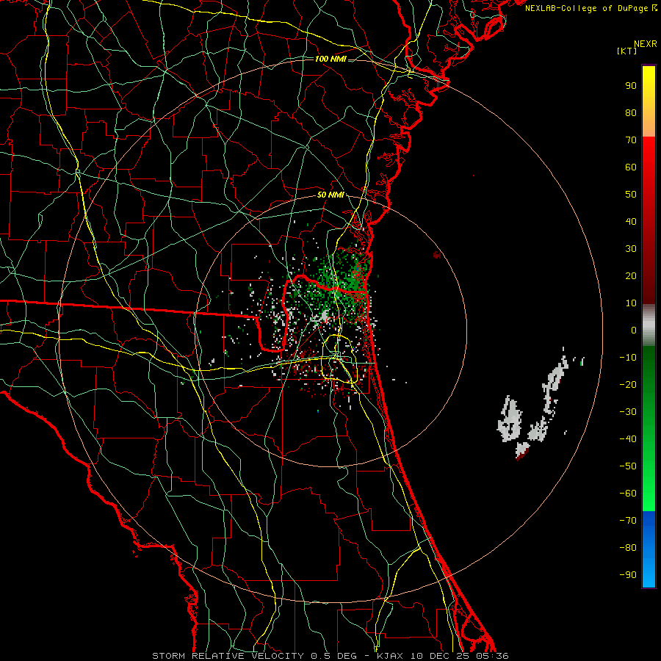Viewport: 661px width, 661px height.
Task: Click the -10 value on the velocity scale
Action: (x=628, y=358)
